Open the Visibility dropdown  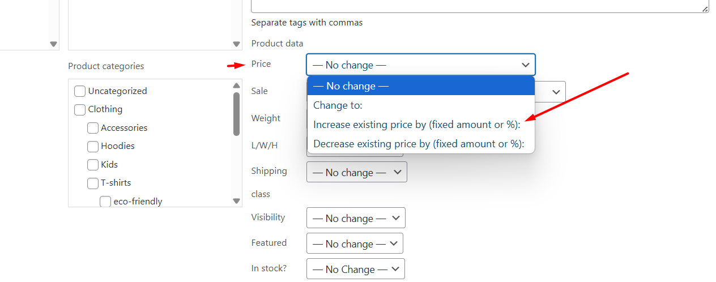click(x=356, y=218)
